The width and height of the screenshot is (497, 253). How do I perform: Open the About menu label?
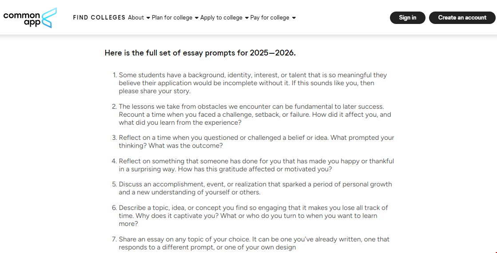point(136,18)
